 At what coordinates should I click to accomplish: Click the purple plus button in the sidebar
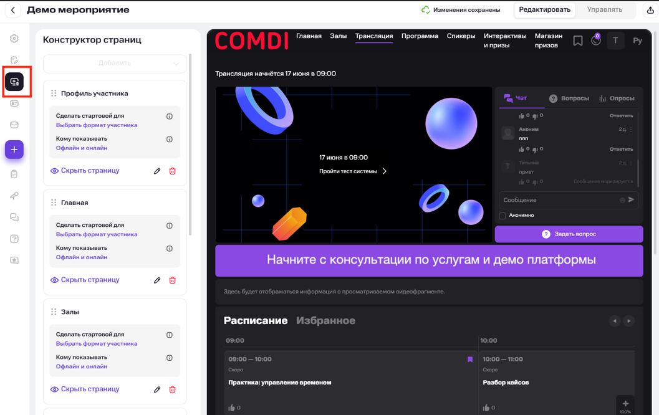(14, 150)
